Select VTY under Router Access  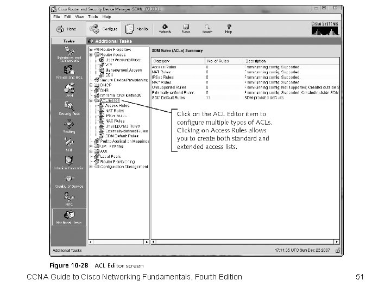tap(109, 65)
